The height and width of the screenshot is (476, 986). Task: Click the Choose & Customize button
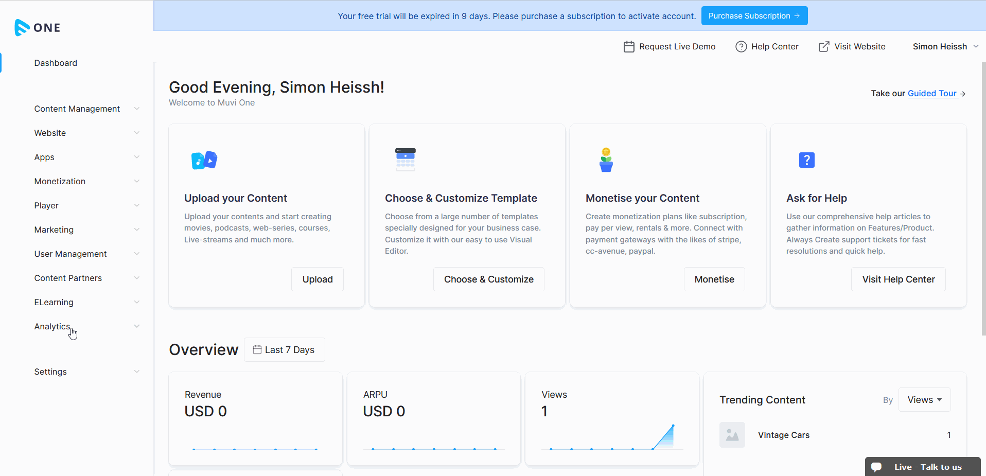pyautogui.click(x=489, y=279)
